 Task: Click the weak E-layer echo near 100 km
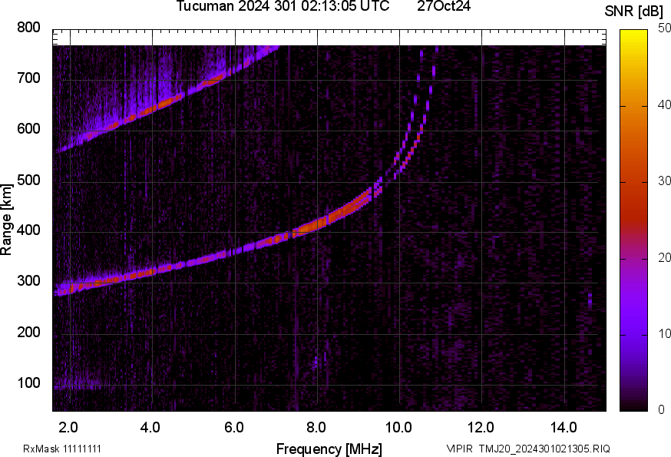click(77, 384)
